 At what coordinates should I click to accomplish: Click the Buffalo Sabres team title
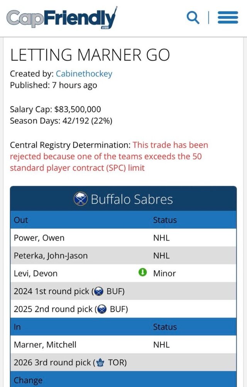point(132,199)
